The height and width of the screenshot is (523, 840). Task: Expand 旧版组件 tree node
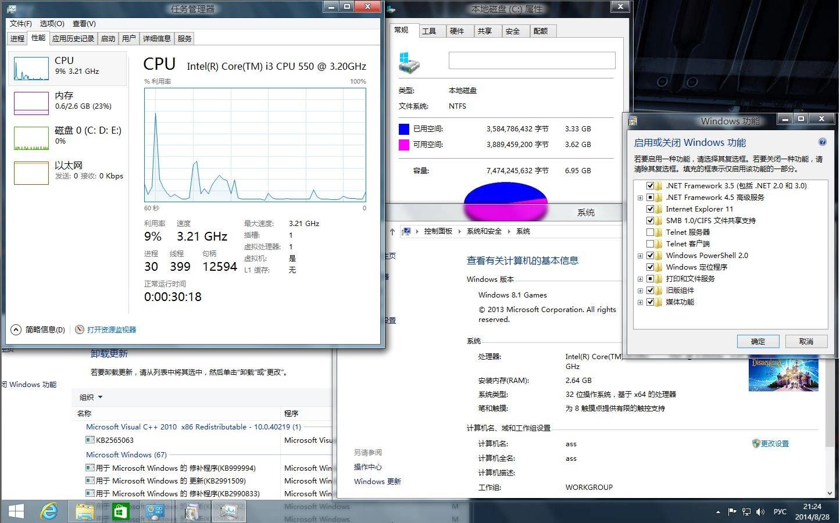tap(640, 291)
